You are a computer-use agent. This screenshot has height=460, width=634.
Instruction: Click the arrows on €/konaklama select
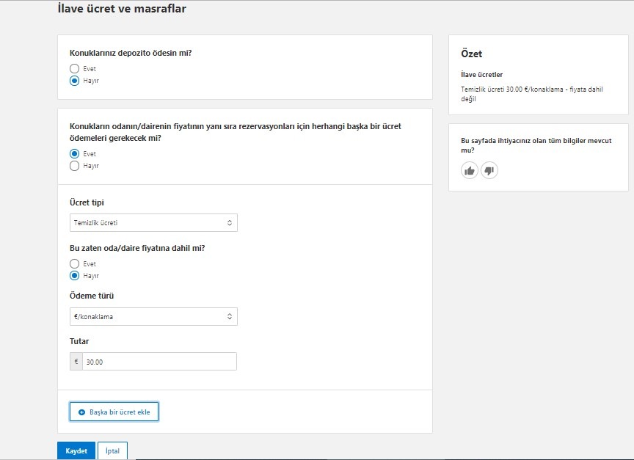pyautogui.click(x=229, y=316)
